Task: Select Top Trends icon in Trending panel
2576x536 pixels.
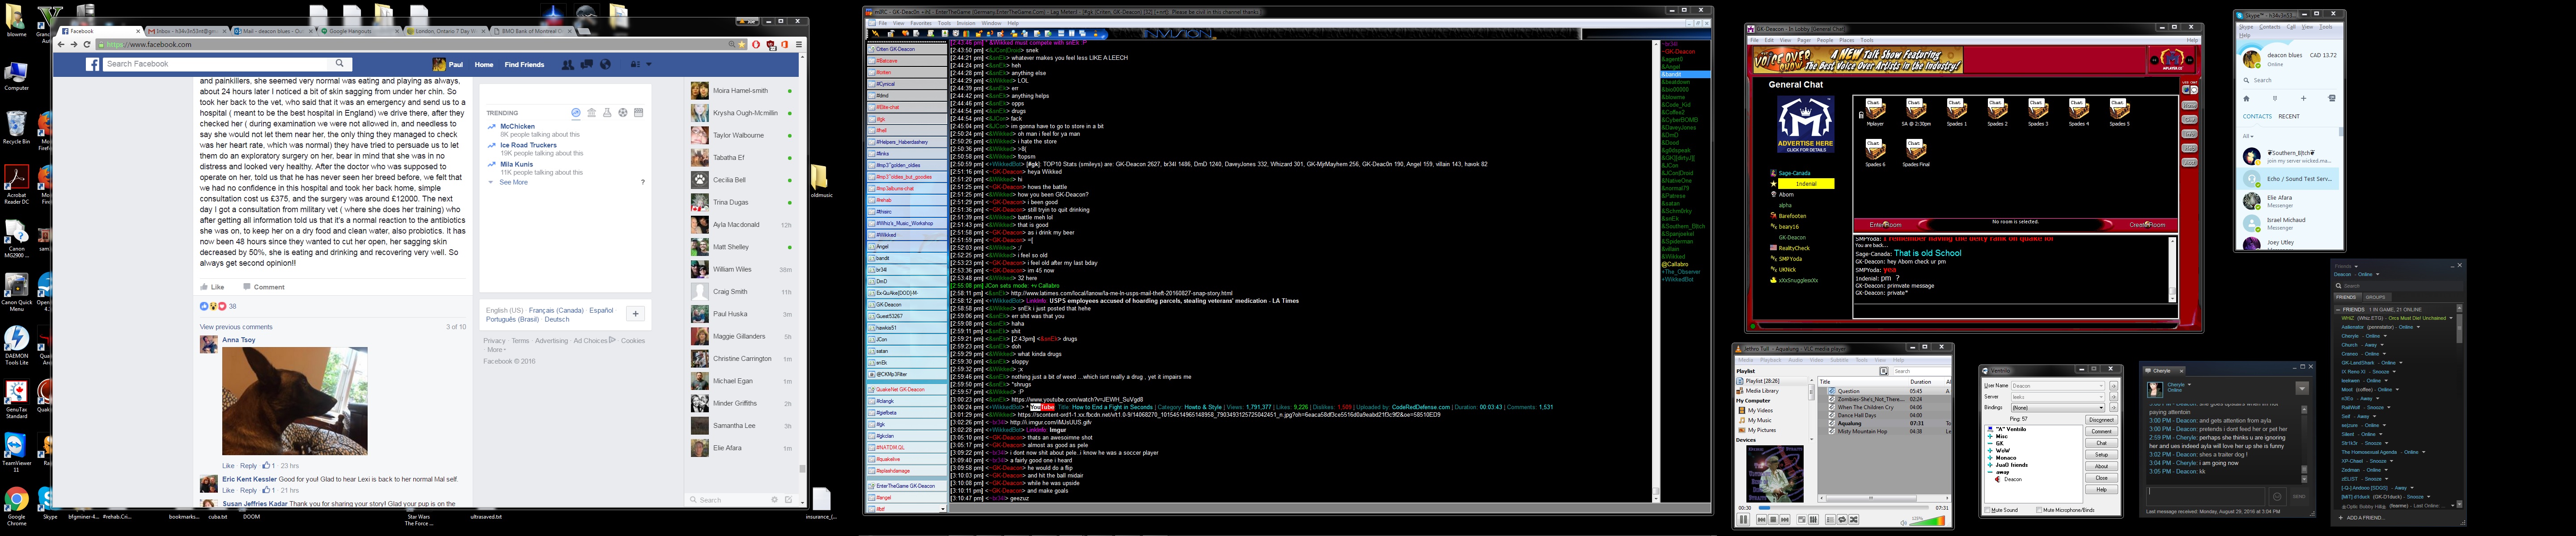Action: pos(576,113)
